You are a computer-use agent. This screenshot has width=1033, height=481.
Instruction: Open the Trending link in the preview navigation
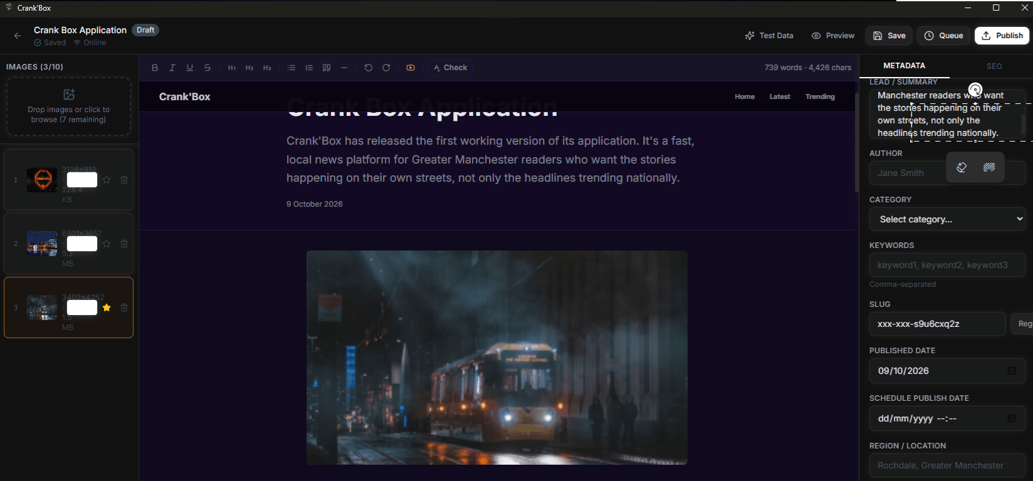pyautogui.click(x=820, y=96)
